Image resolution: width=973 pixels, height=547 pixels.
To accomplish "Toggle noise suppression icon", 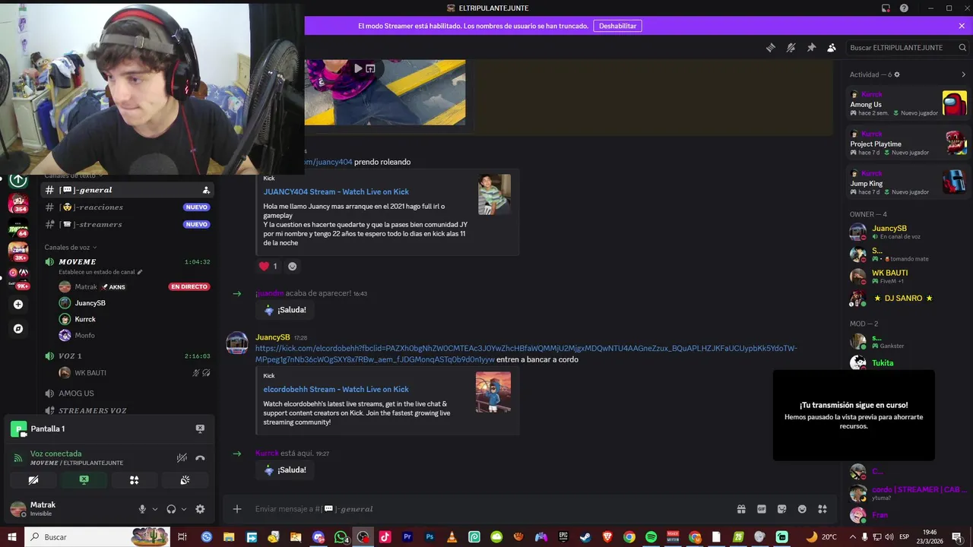I will pos(182,458).
